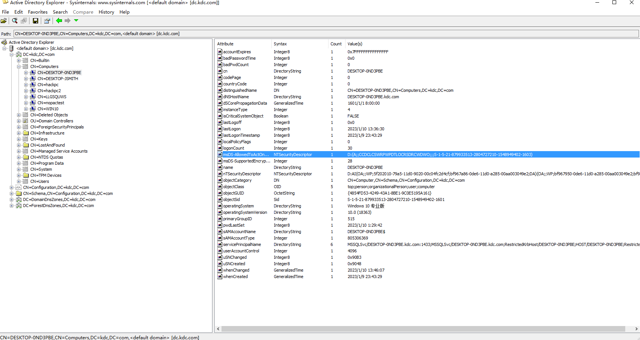Collapse the DC=kdc,DC=com node

(12, 54)
